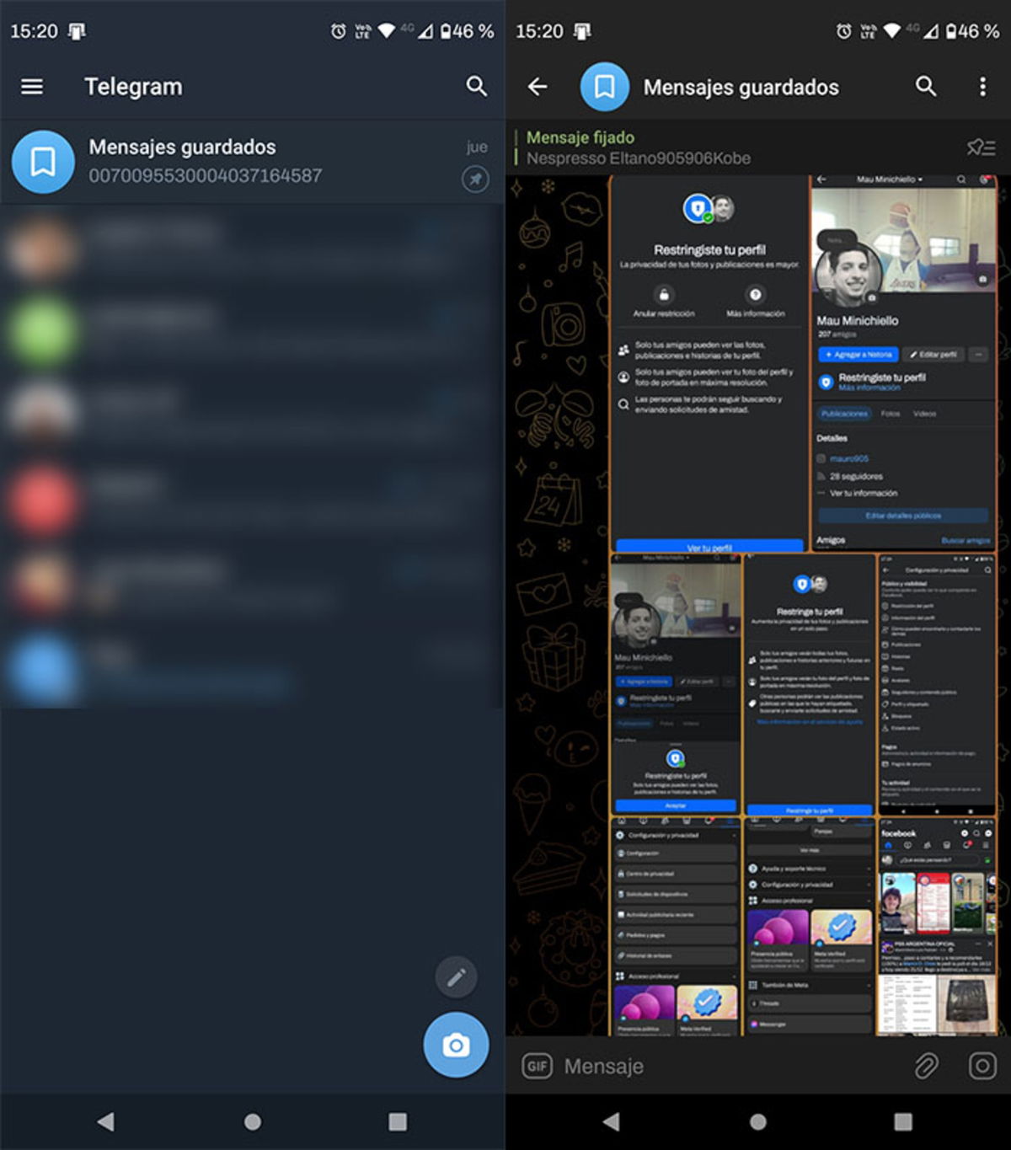Tap the pencil compose floating button

tap(456, 976)
